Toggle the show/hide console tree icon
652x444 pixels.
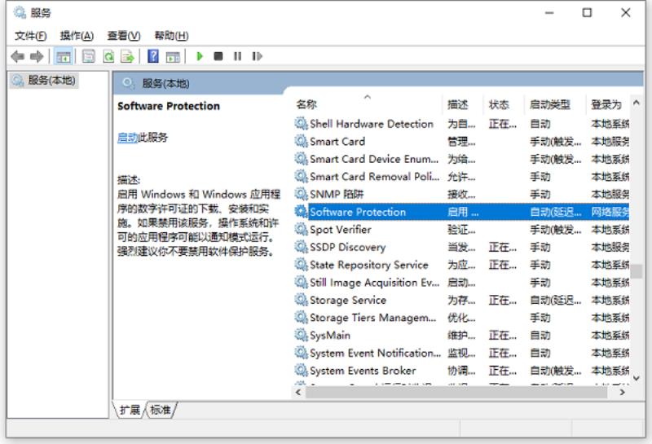[x=64, y=56]
